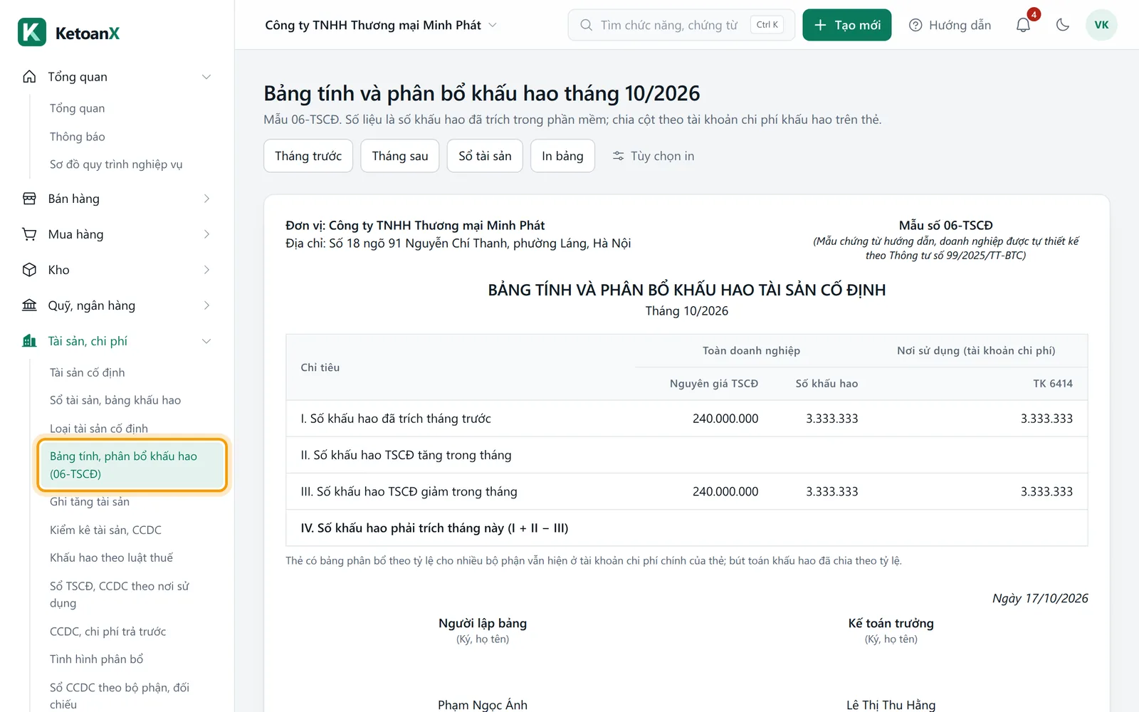Open Kho box icon
The height and width of the screenshot is (712, 1139).
29,270
